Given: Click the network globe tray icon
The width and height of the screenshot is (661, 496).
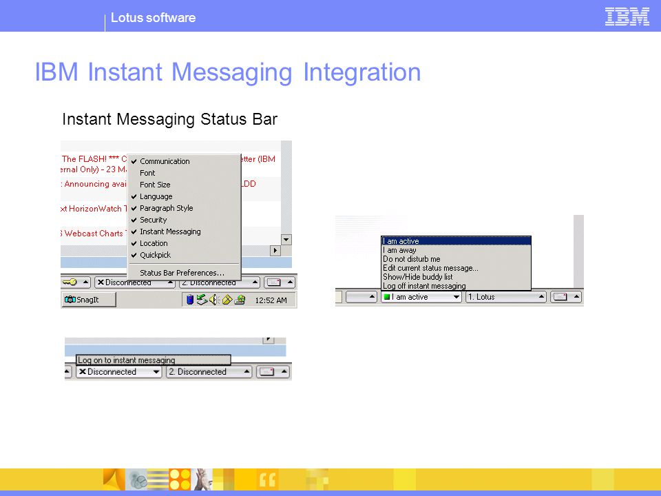Looking at the screenshot, I should (x=240, y=300).
